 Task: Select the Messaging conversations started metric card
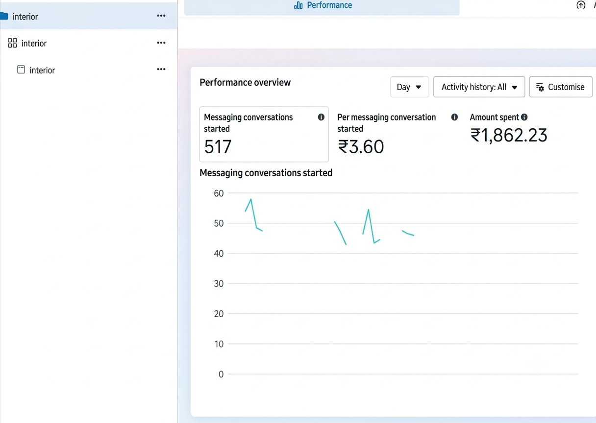click(x=264, y=134)
